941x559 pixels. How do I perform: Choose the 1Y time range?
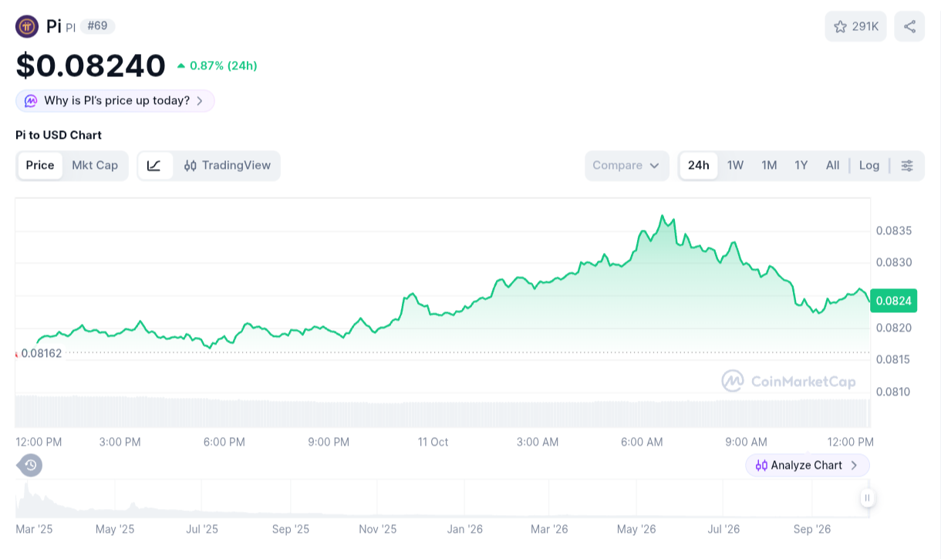pos(801,166)
